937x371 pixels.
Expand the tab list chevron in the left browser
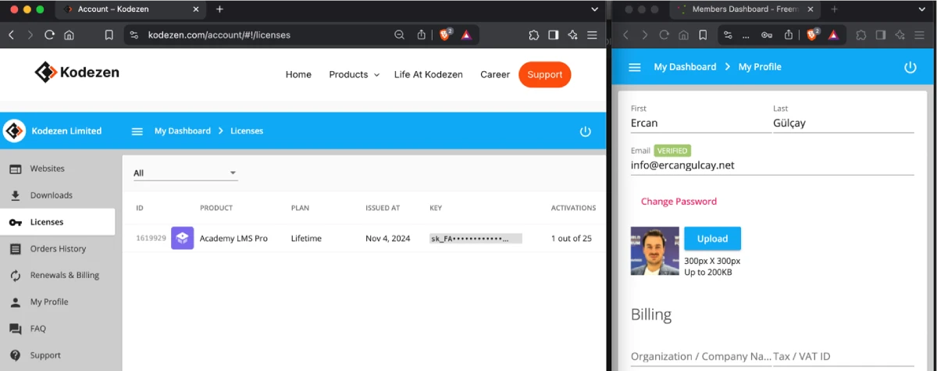[x=595, y=9]
